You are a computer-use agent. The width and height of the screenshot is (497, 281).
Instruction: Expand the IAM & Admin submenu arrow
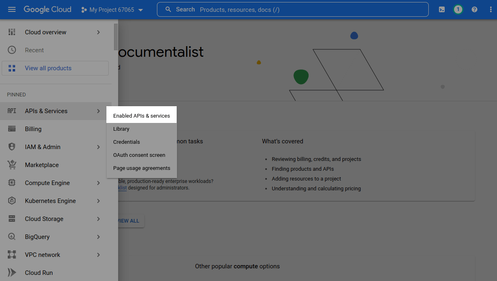coord(99,147)
